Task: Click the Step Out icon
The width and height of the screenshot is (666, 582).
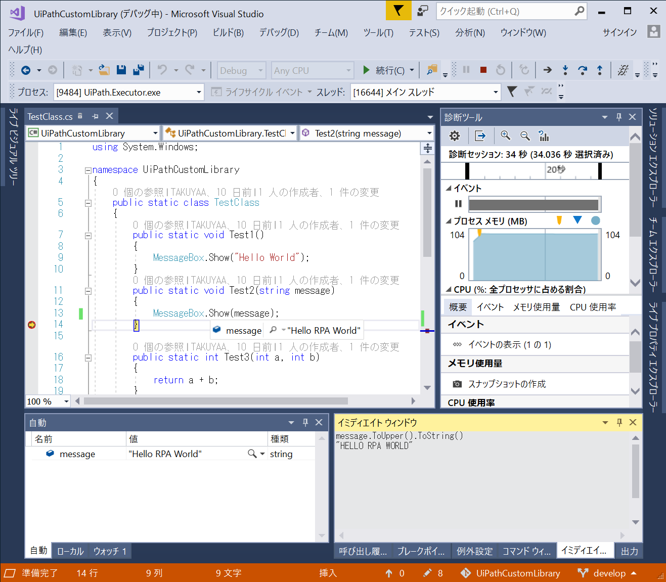Action: coord(600,70)
